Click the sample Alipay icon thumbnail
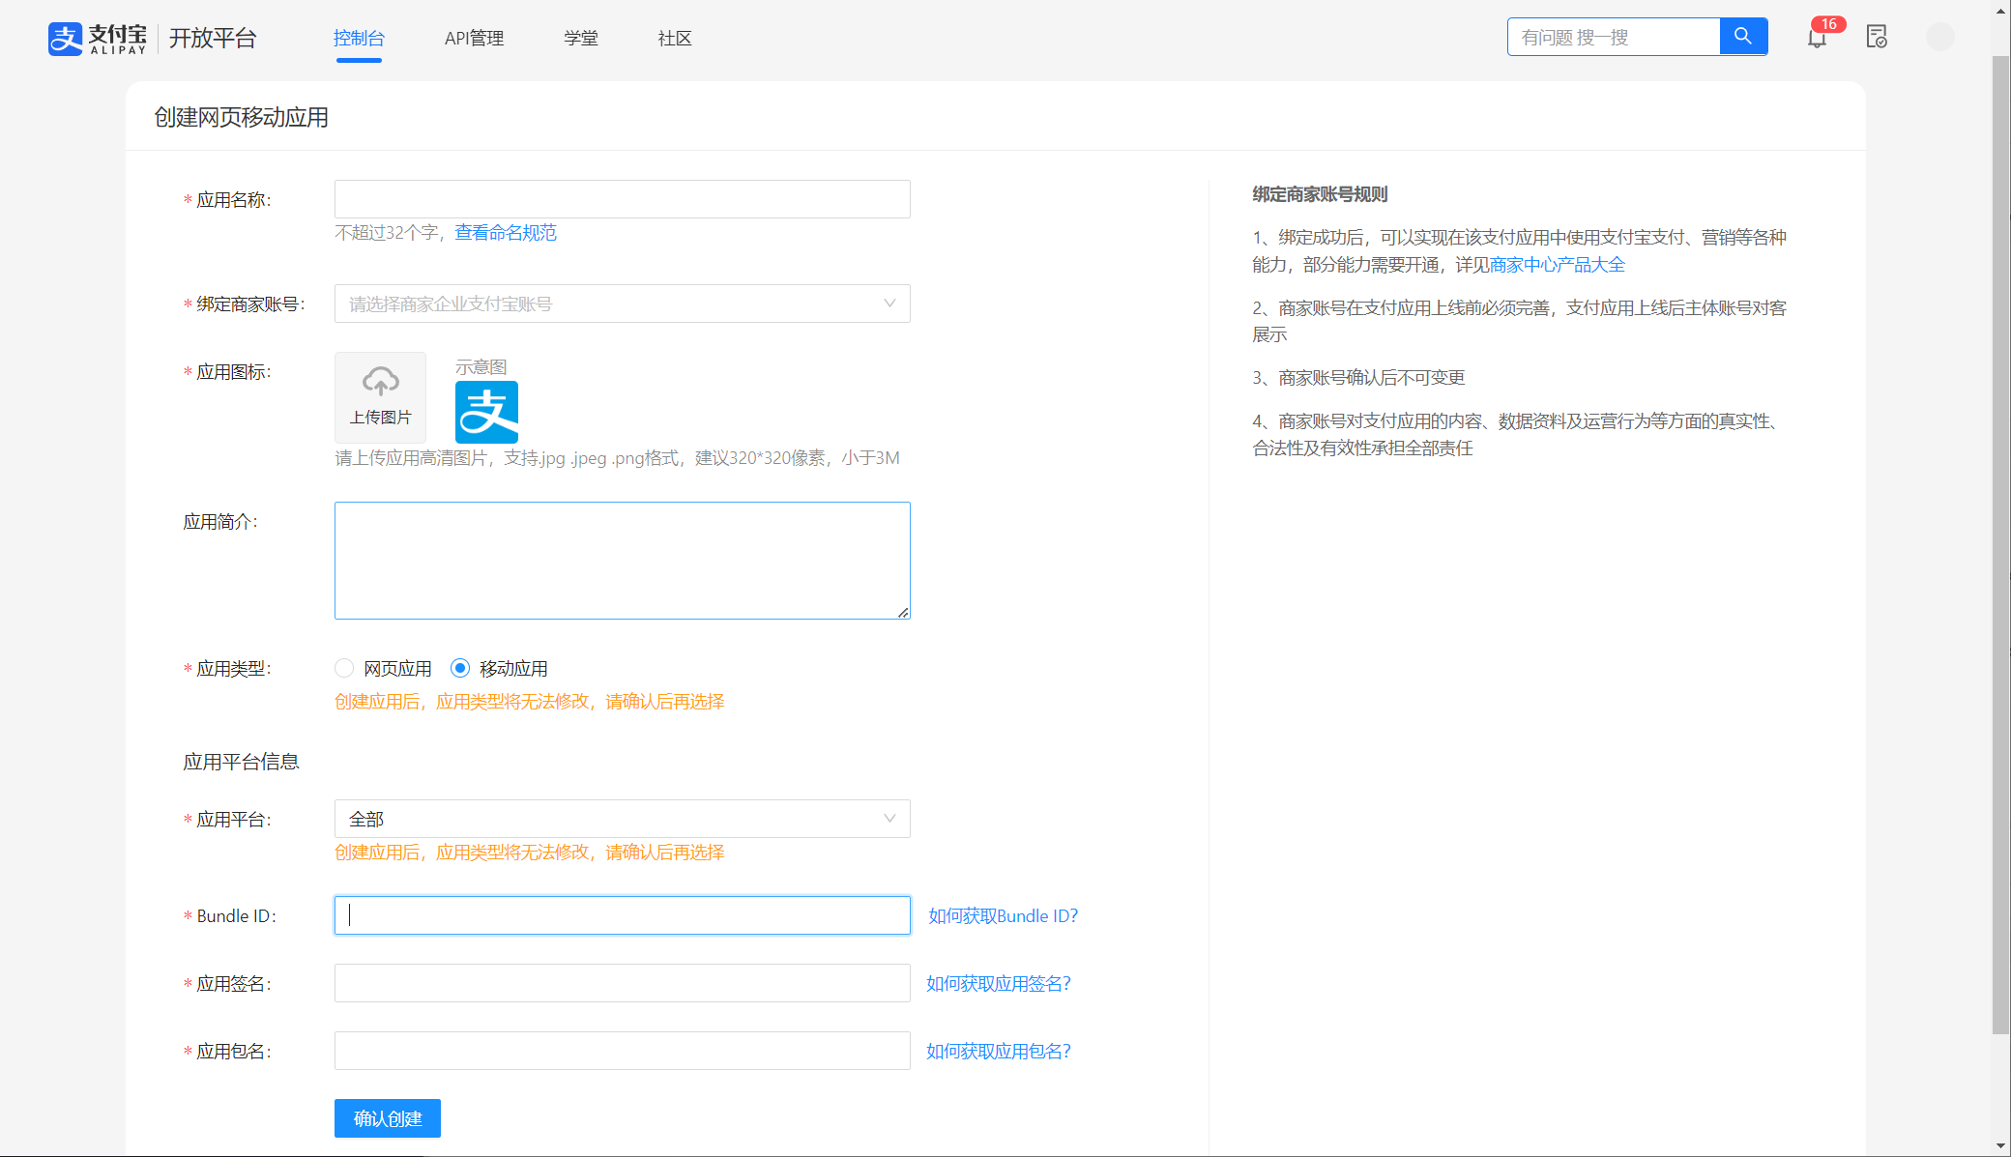The image size is (2011, 1157). point(486,412)
